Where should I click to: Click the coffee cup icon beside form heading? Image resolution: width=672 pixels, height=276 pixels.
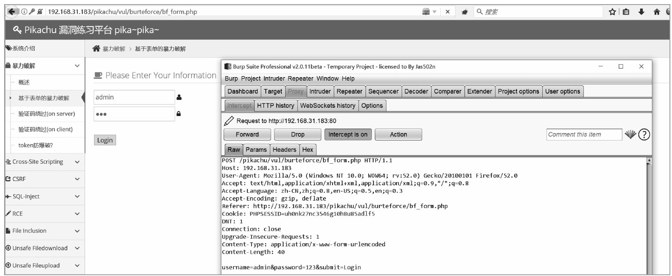[x=98, y=75]
